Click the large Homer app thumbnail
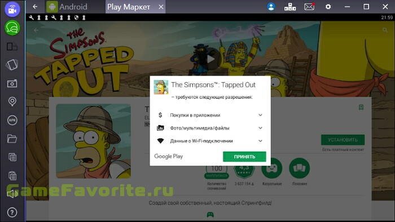The height and width of the screenshot is (222, 395). click(x=93, y=141)
